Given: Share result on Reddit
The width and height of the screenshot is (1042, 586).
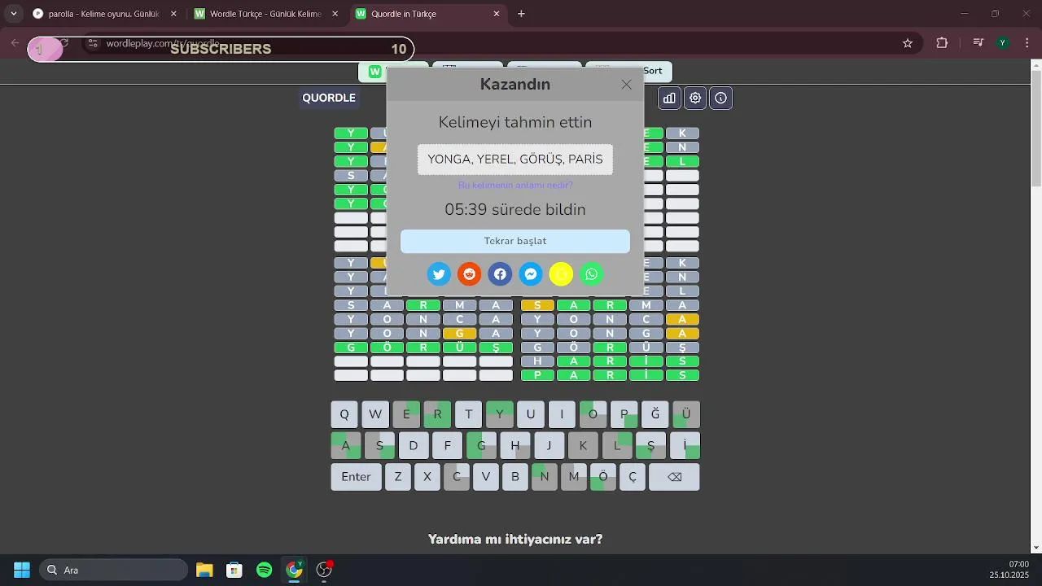Looking at the screenshot, I should point(470,274).
